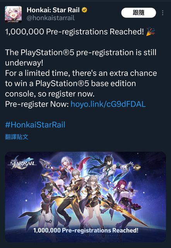Click the hat-wearing character on artwork left
The width and height of the screenshot is (171, 248).
coord(46,204)
